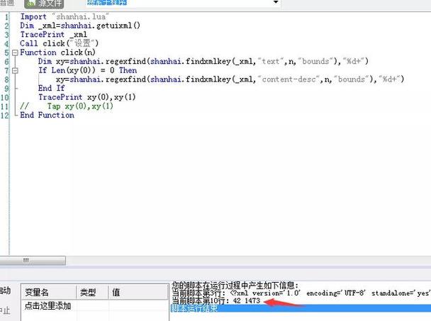
Task: Select the output line 当前脚本第3行 with the xml version
Action: pyautogui.click(x=301, y=293)
